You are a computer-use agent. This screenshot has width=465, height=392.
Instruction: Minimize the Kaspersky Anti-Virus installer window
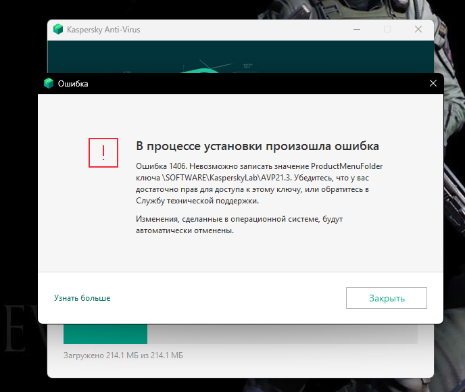pos(357,29)
